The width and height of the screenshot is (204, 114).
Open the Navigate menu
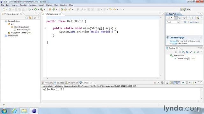coord(33,5)
